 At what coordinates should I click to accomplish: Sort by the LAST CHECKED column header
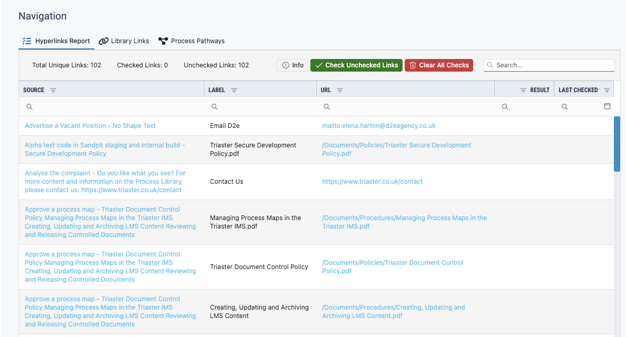pos(578,90)
